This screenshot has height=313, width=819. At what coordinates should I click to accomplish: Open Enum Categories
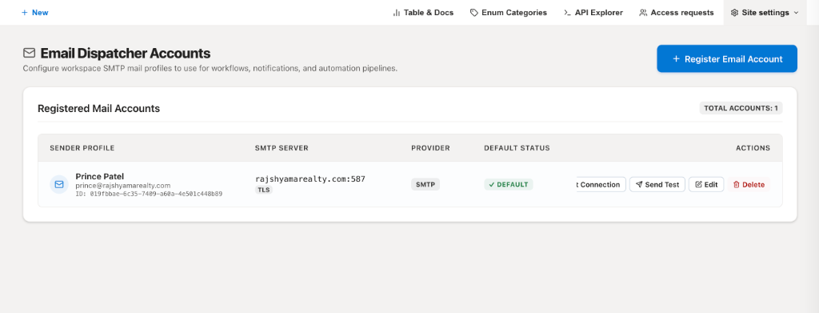[x=508, y=13]
